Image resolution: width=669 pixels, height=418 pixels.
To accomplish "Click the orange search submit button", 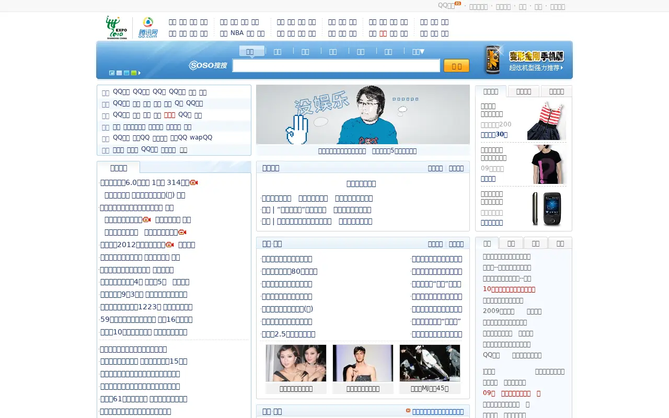I will (456, 66).
